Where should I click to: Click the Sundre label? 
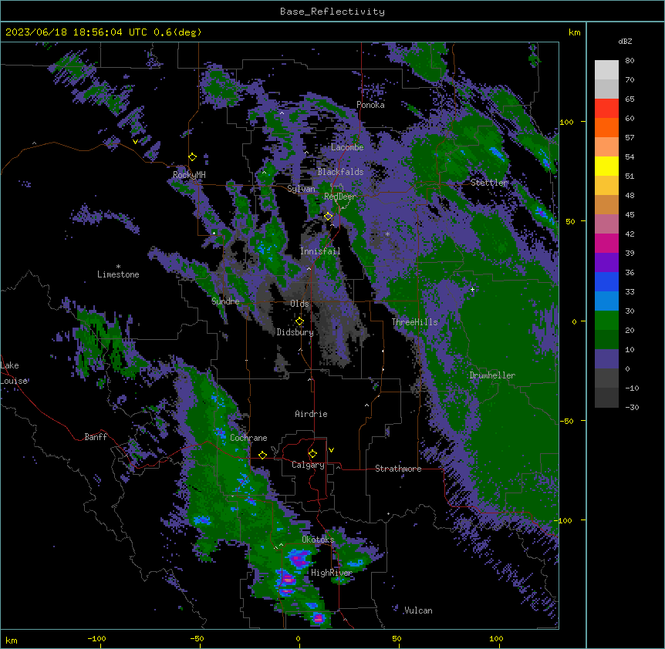click(225, 301)
